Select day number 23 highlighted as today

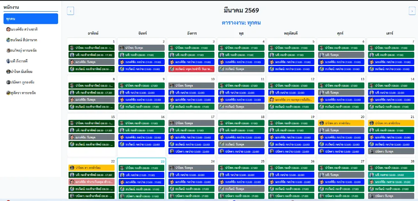pos(162,161)
